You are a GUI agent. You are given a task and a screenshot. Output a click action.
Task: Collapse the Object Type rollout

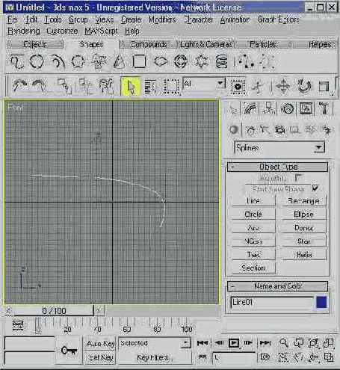coord(277,167)
